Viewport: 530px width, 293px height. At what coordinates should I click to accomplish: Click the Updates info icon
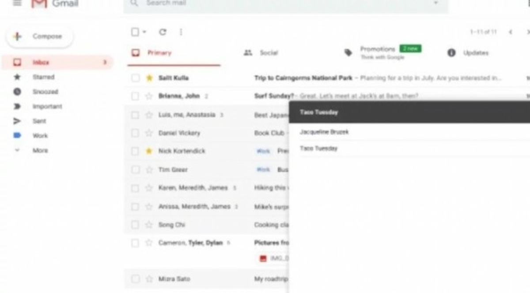click(x=451, y=53)
